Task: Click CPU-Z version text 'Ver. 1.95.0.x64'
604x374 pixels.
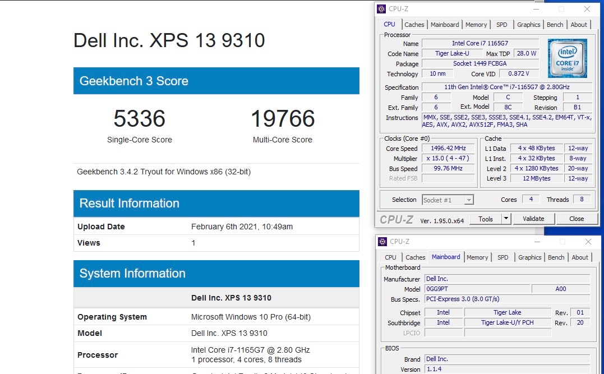Action: point(442,221)
